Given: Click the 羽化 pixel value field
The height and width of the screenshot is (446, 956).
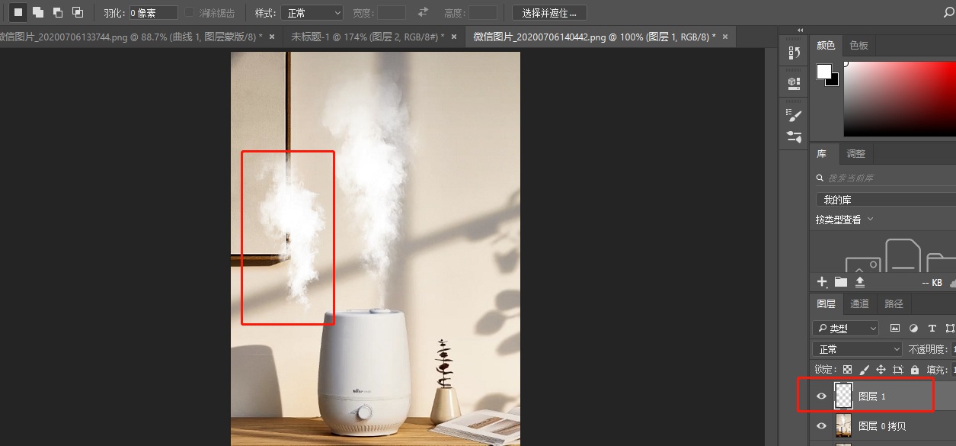Looking at the screenshot, I should pos(152,11).
